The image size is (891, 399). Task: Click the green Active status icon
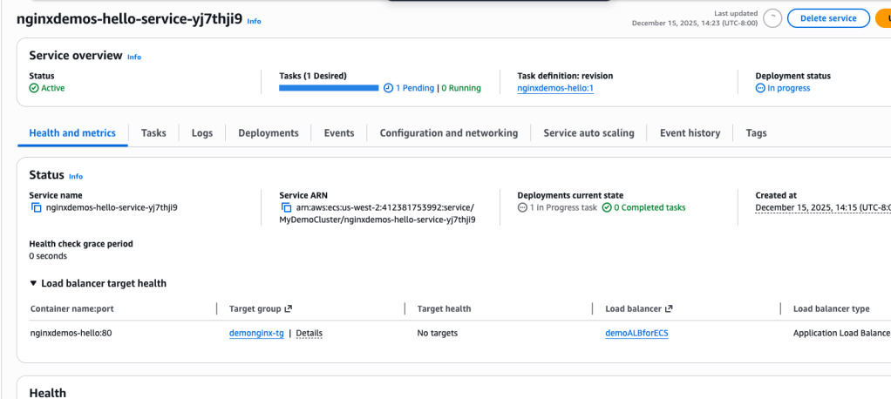coord(34,88)
